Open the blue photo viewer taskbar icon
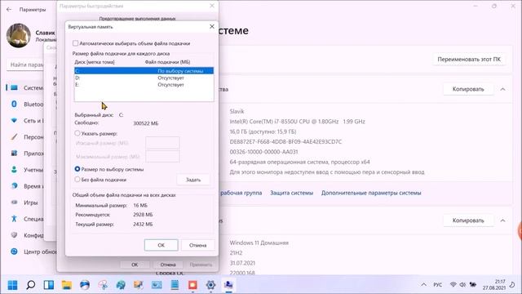The image size is (522, 294). [157, 285]
